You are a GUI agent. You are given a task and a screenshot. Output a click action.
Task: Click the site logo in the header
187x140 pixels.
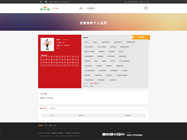coord(45,8)
